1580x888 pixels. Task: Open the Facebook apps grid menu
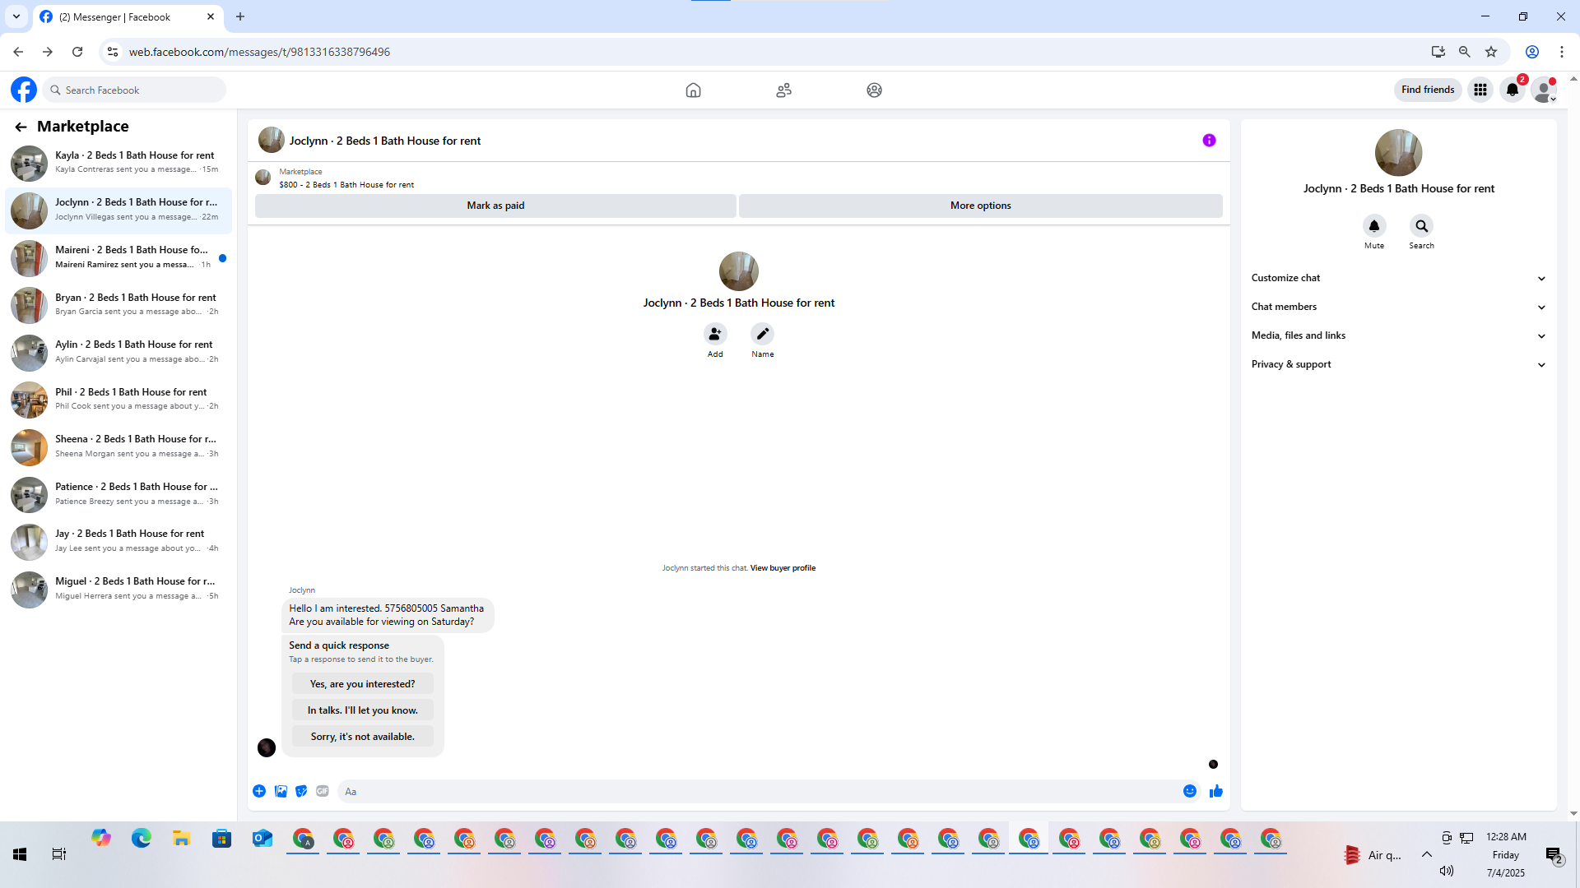1480,90
